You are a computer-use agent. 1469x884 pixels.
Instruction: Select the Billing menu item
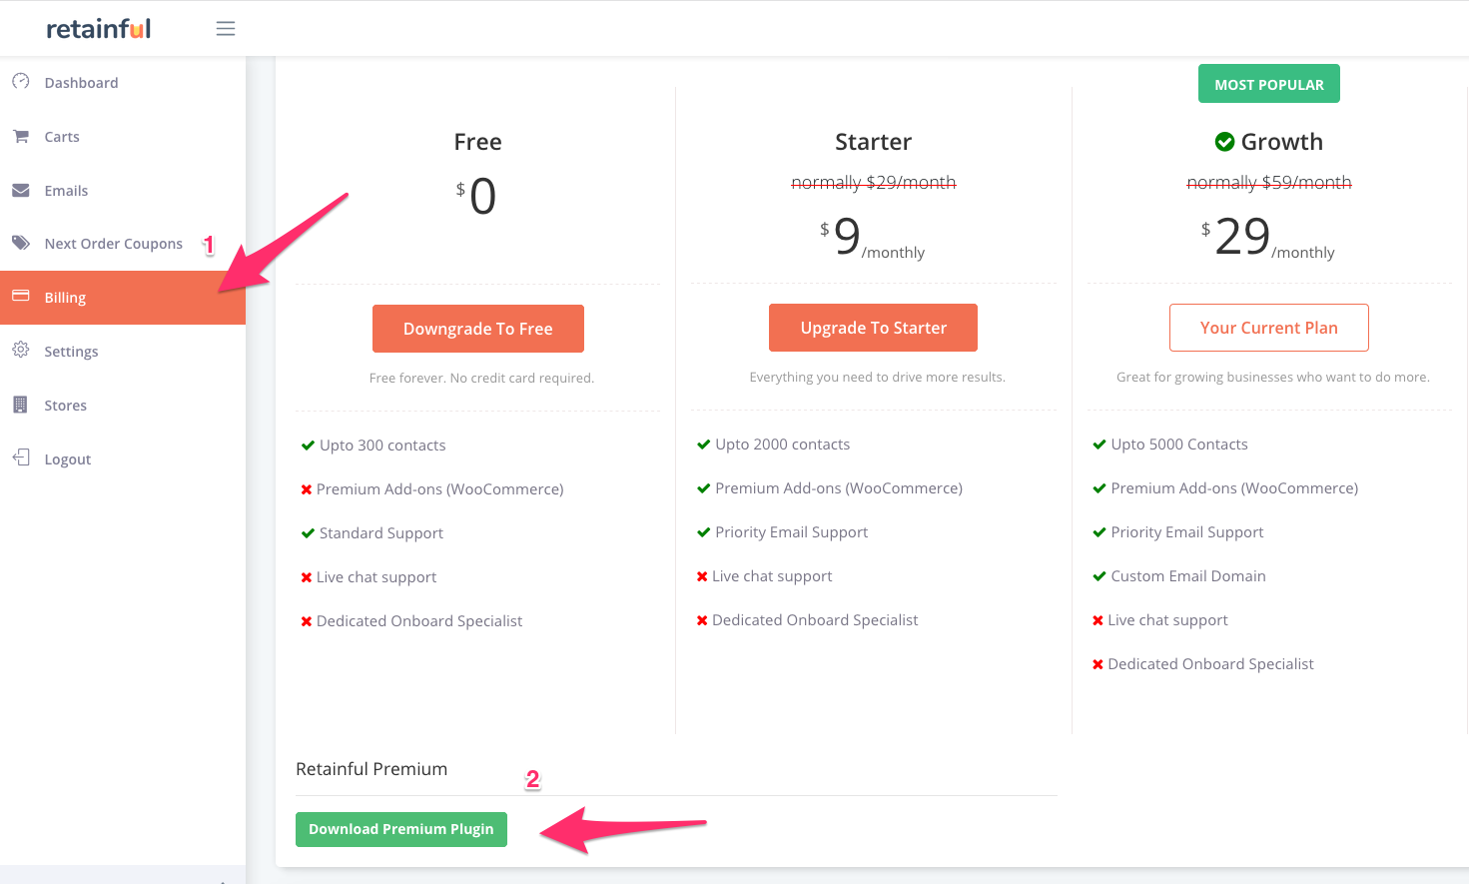[x=123, y=298]
